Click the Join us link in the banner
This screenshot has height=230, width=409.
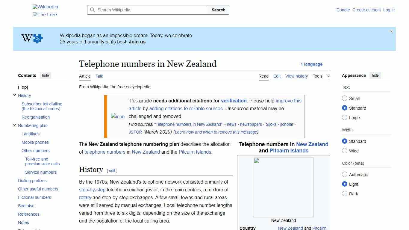click(137, 42)
